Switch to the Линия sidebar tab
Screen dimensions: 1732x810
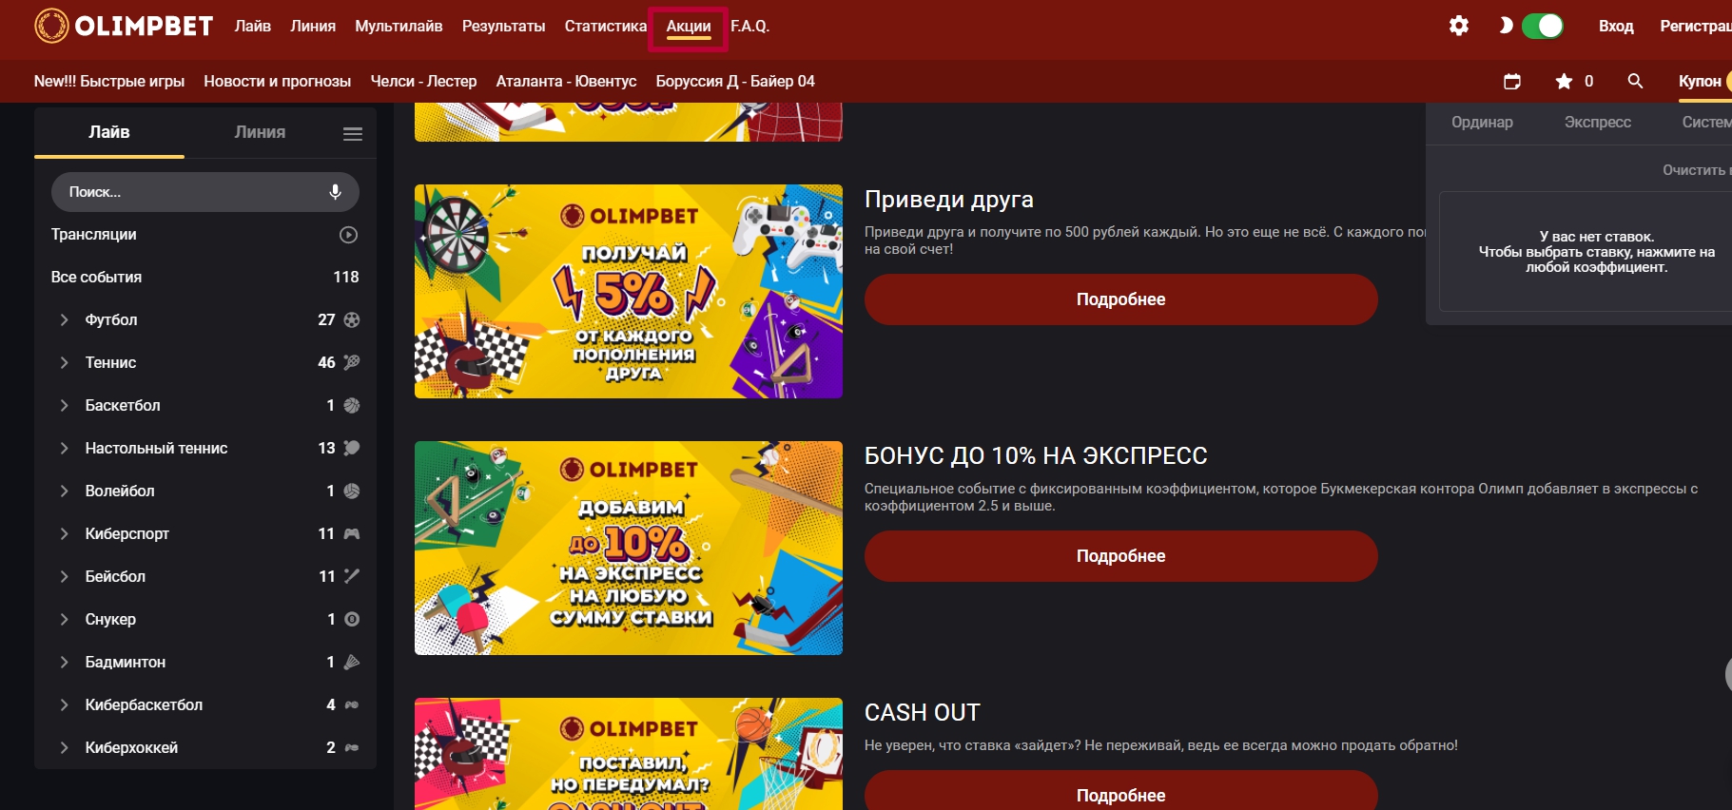260,132
